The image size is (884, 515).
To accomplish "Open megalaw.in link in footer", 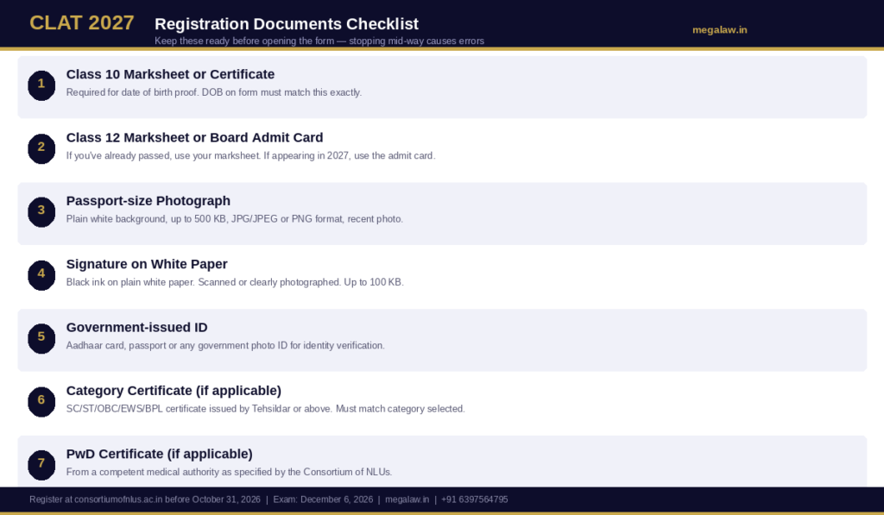I will (407, 499).
